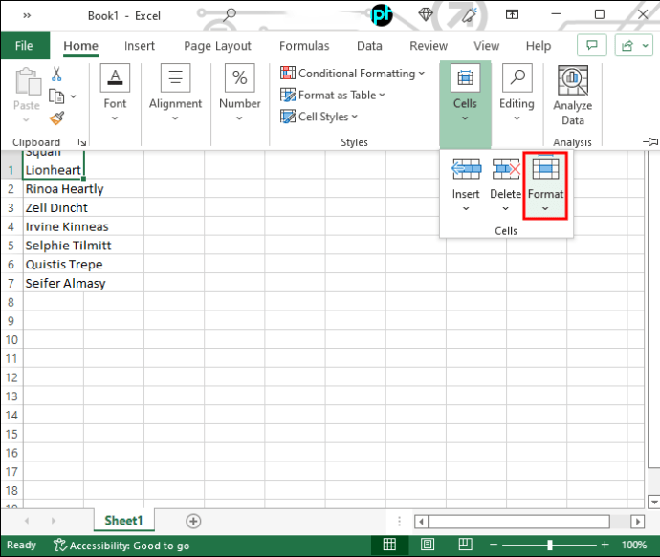The height and width of the screenshot is (557, 660).
Task: Select the Sheet1 worksheet tab
Action: pos(123,521)
